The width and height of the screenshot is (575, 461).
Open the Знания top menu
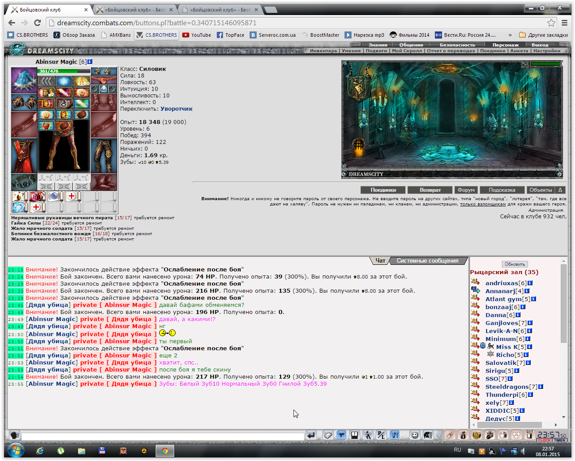378,45
